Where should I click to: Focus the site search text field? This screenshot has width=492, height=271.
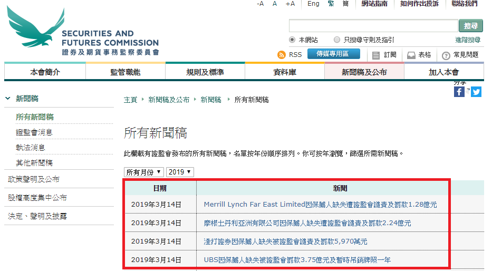373,26
